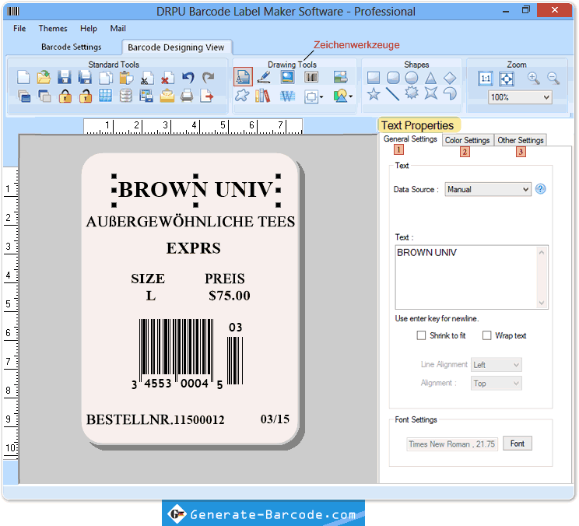This screenshot has height=526, width=579.
Task: Create a new blank label document
Action: click(x=23, y=78)
